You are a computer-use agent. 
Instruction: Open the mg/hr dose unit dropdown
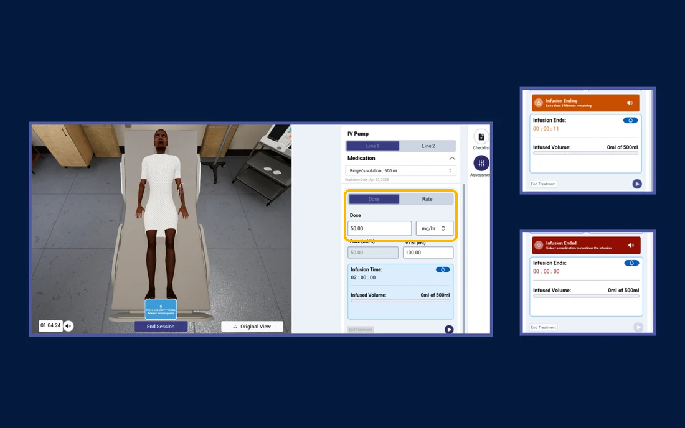pyautogui.click(x=434, y=228)
